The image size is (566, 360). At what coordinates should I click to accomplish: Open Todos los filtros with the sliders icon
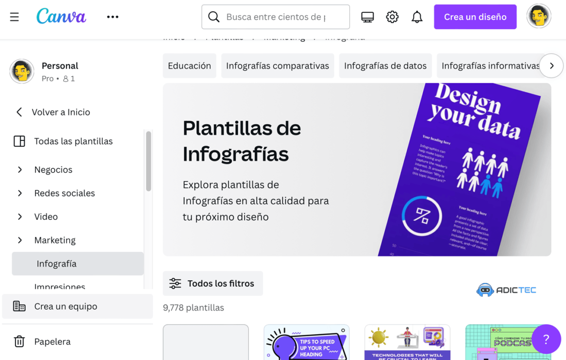click(176, 283)
